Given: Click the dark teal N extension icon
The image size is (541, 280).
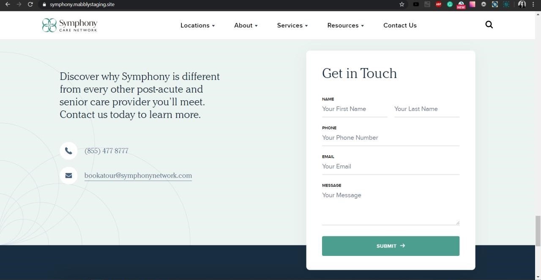Looking at the screenshot, I should 506,4.
